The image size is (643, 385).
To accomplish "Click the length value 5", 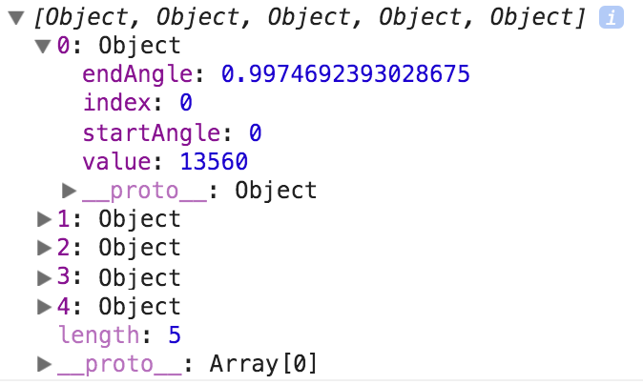I will [x=174, y=334].
